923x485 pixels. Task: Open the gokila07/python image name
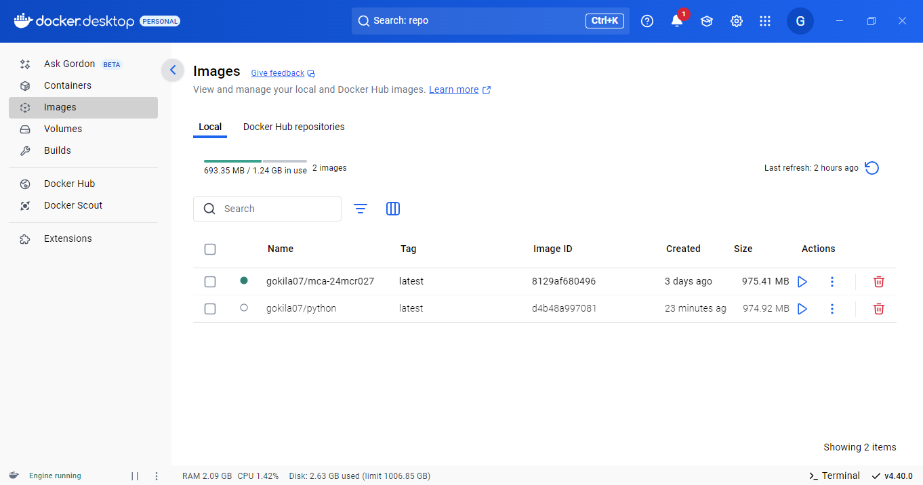301,308
